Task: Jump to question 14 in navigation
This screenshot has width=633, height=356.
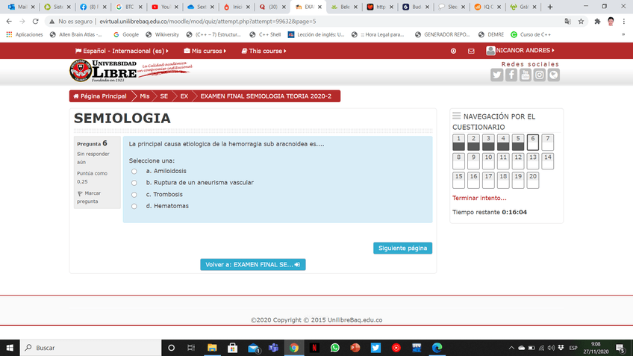Action: [547, 161]
